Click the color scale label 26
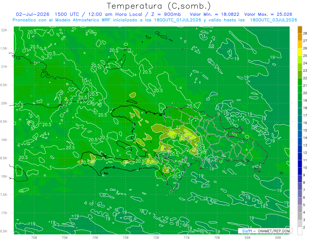Viewport: 312px width, 241px height. click(305, 48)
